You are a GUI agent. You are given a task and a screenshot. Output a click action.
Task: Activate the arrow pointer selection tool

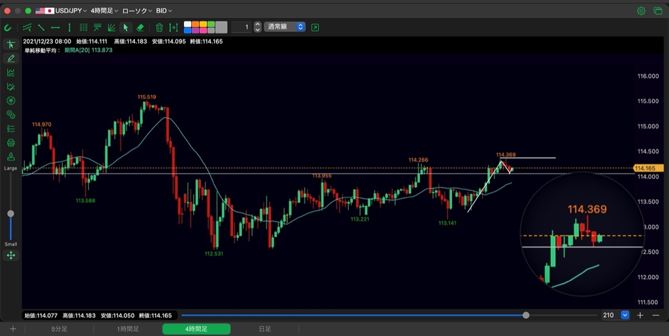125,27
